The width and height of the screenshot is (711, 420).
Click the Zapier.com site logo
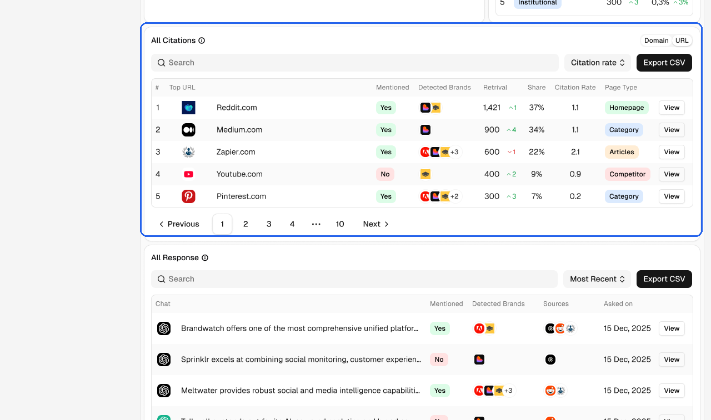tap(188, 152)
